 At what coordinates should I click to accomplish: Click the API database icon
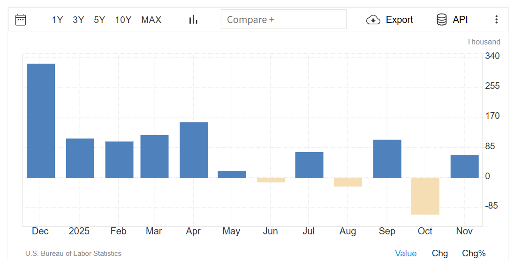[441, 20]
